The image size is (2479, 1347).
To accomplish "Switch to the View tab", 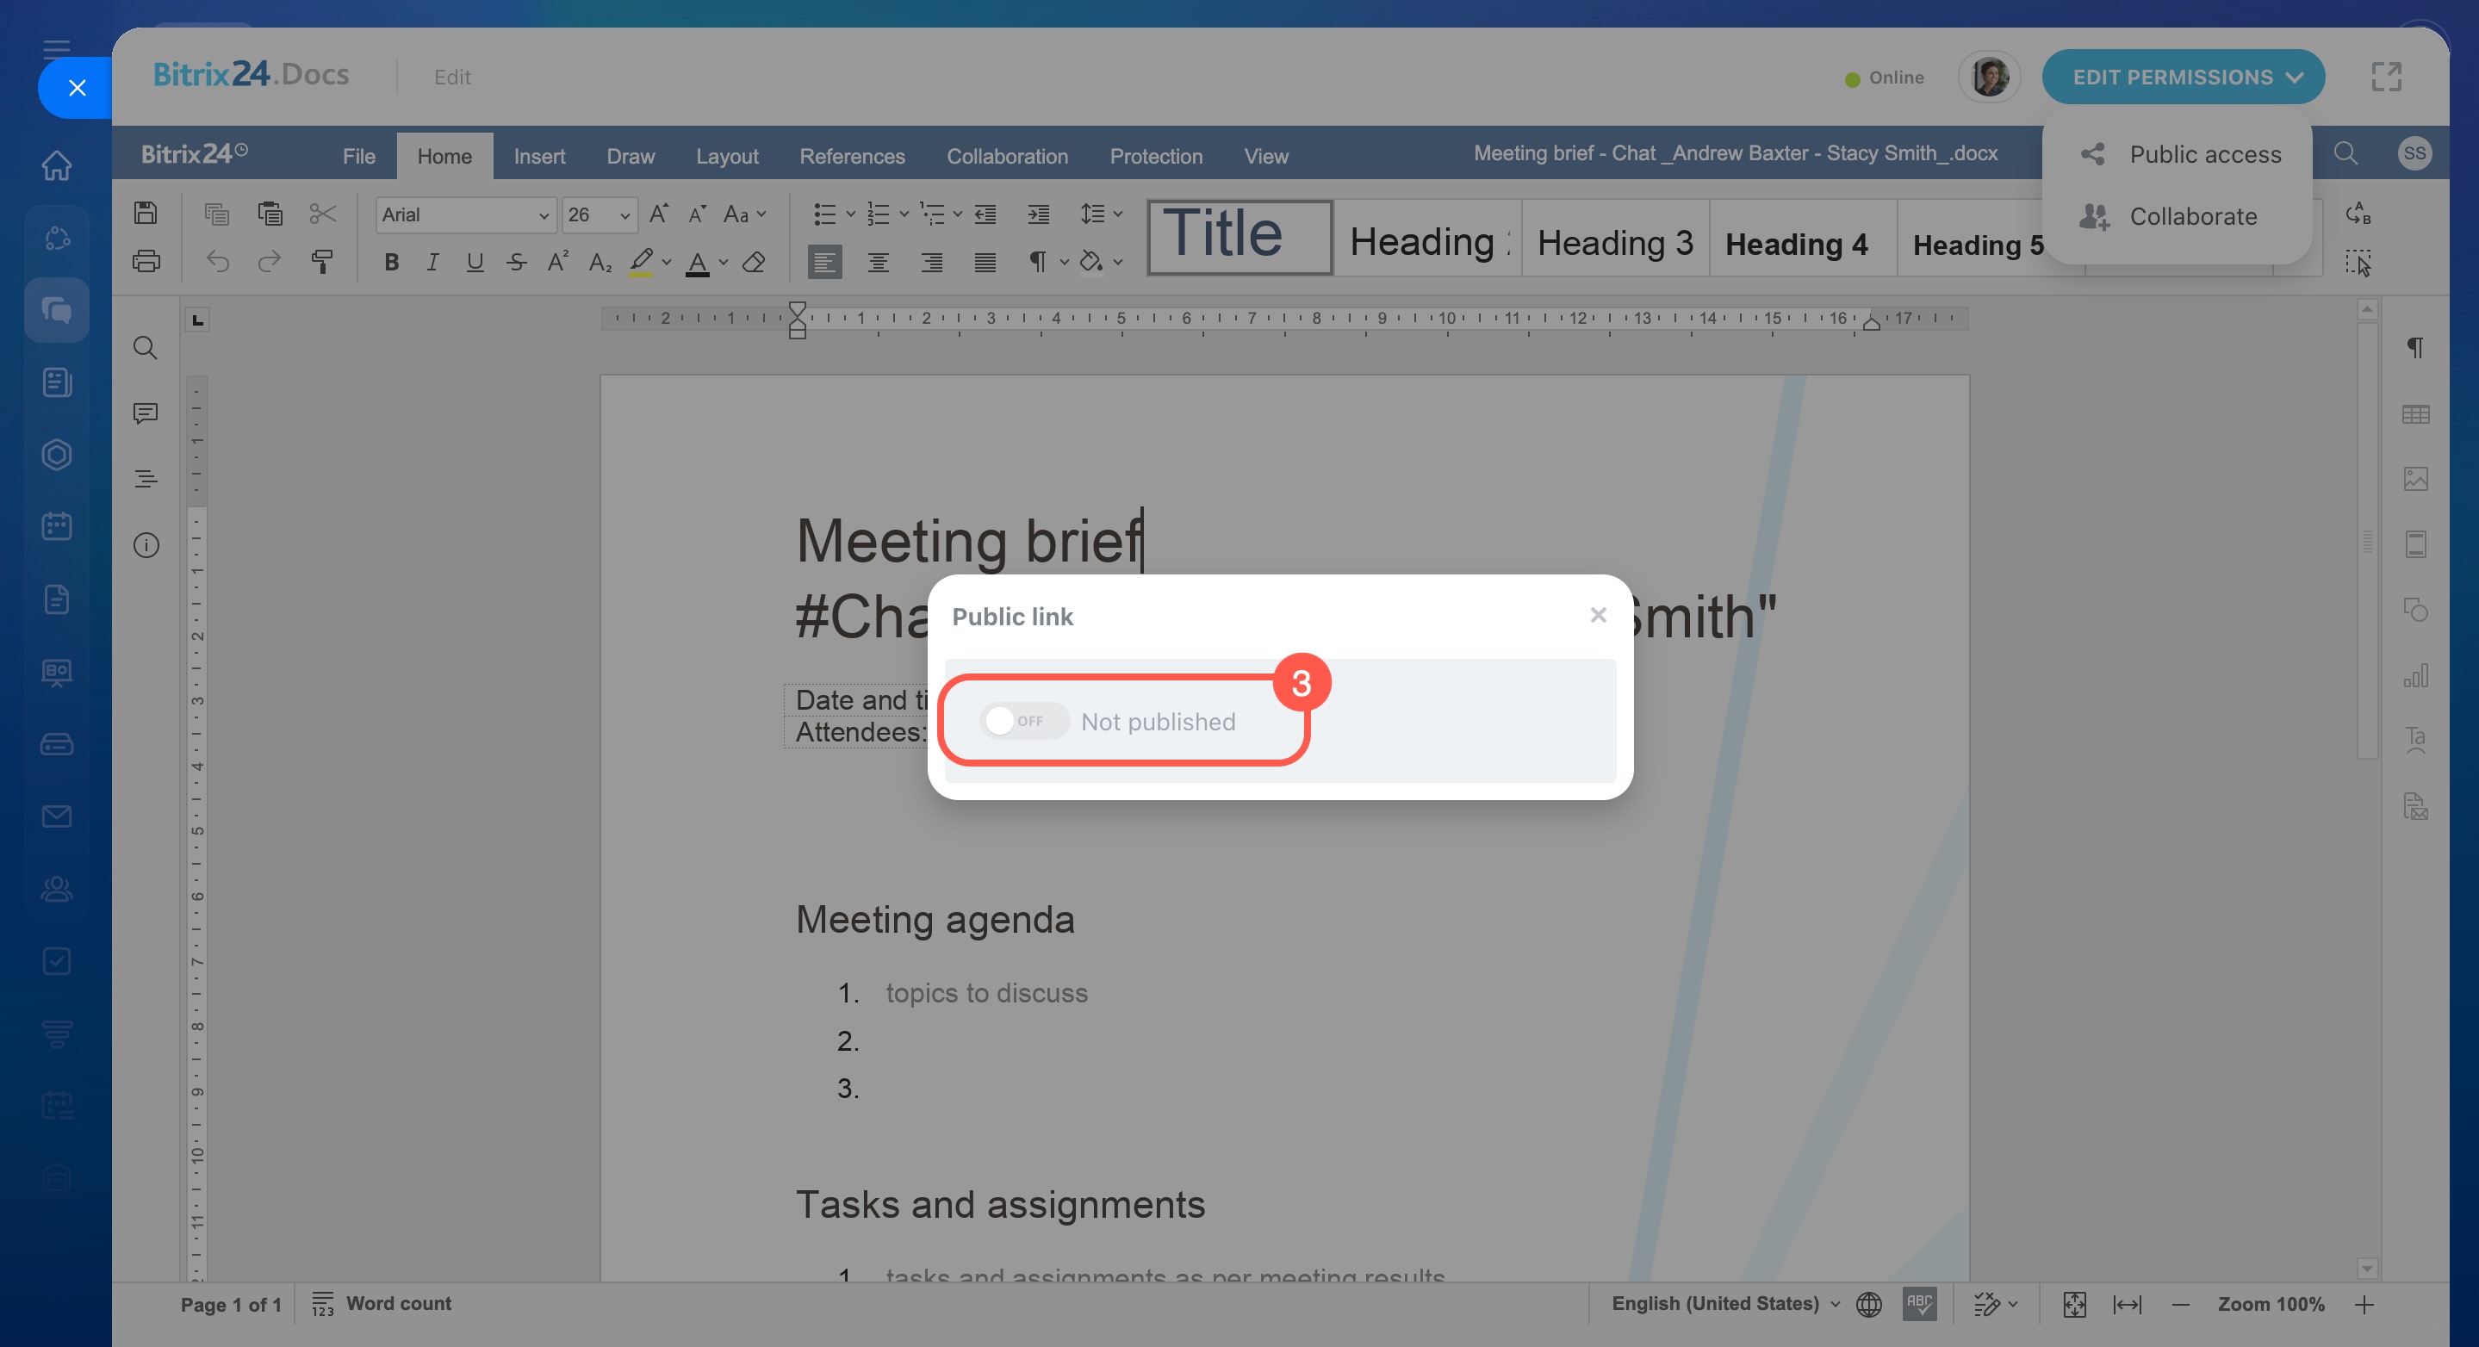I will [1265, 156].
